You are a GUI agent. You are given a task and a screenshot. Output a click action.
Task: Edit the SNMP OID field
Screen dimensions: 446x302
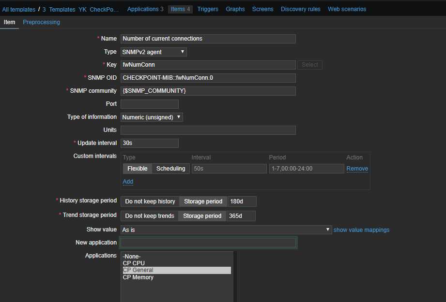pyautogui.click(x=208, y=78)
